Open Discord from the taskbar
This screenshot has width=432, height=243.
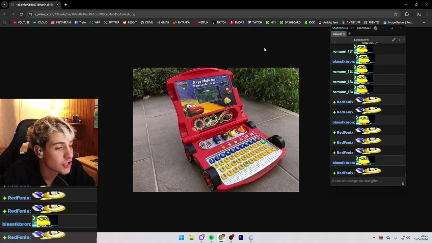pos(201,238)
